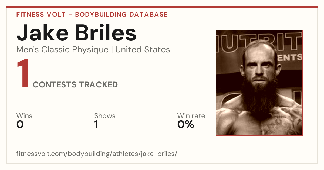
Task: Open the fitnessvolt.com athlete profile URL
Action: (x=97, y=154)
